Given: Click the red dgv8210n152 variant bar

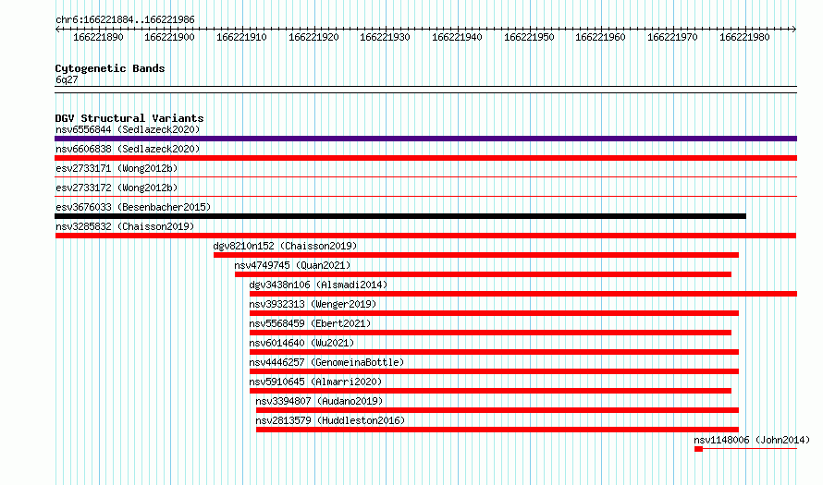Looking at the screenshot, I should tap(476, 255).
